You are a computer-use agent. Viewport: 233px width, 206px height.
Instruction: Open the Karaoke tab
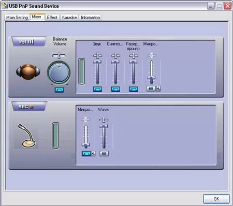(69, 18)
